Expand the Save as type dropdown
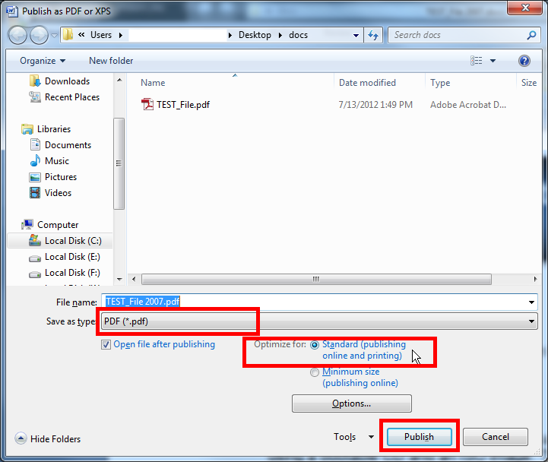The height and width of the screenshot is (462, 548). (x=531, y=322)
